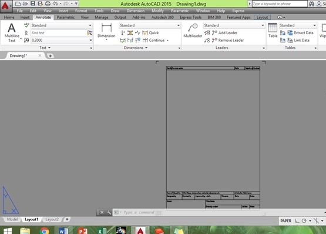Click the Quick dimension button
Screen dimensions: 326x234
(x=151, y=33)
